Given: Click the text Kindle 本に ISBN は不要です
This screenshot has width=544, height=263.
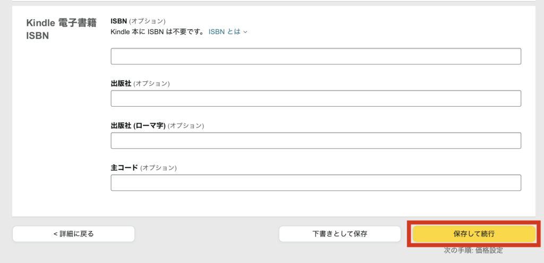Looking at the screenshot, I should 157,32.
